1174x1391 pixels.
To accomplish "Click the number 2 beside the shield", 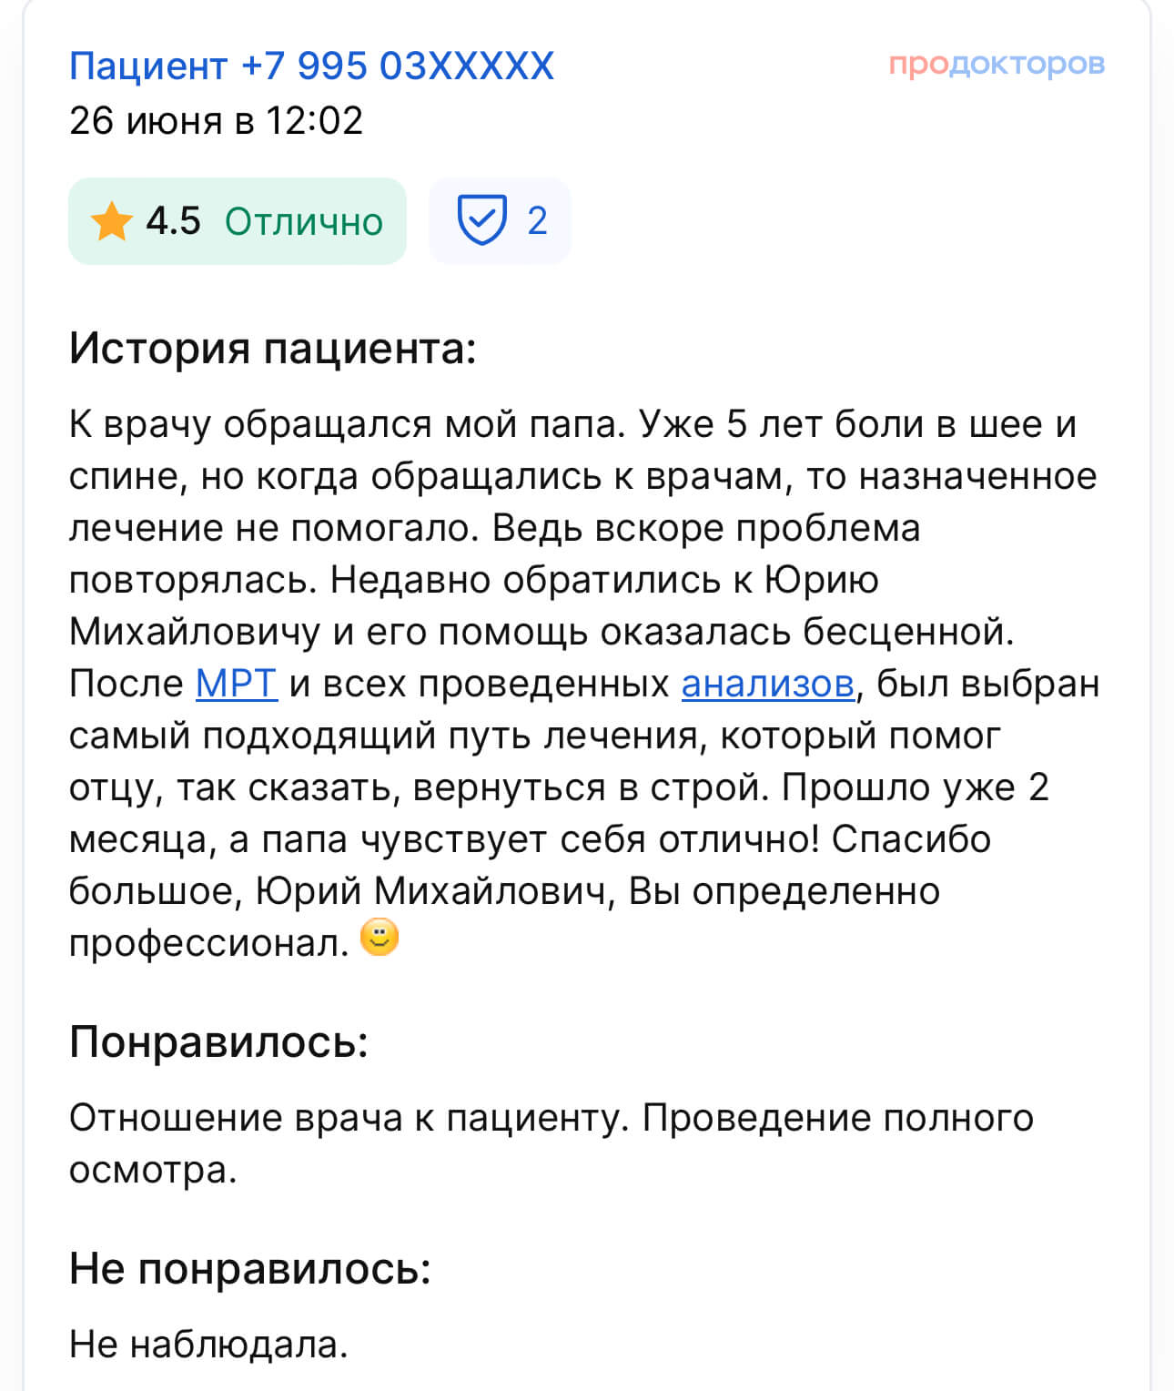I will point(537,221).
